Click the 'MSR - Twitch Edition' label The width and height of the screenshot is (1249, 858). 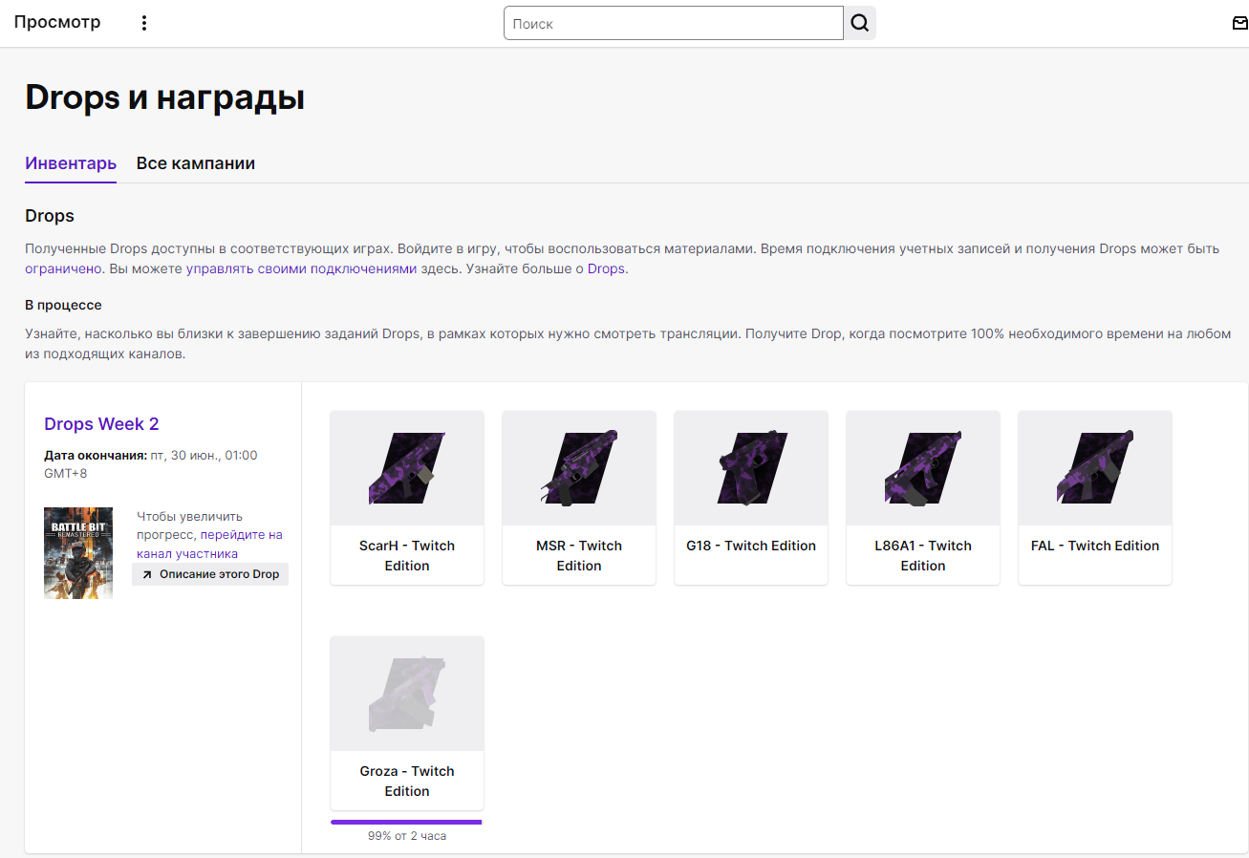(x=579, y=556)
